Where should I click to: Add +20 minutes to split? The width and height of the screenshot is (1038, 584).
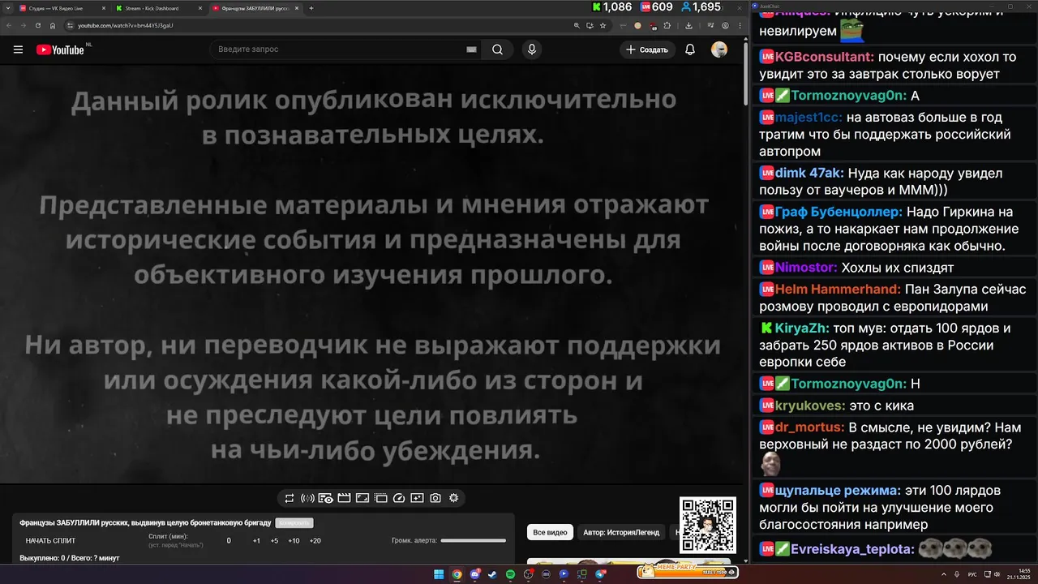point(315,540)
